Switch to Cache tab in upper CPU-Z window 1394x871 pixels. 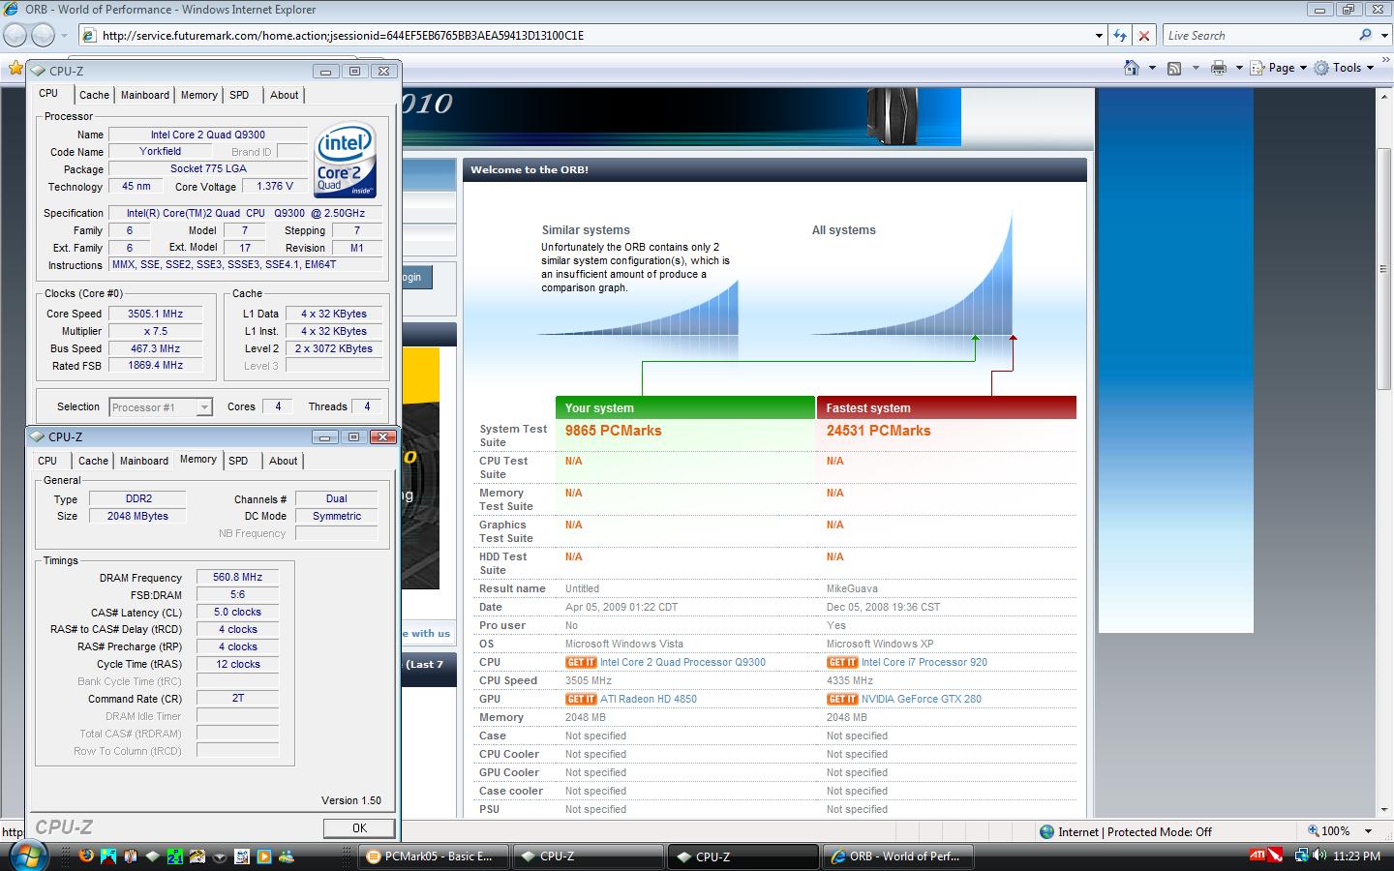94,95
